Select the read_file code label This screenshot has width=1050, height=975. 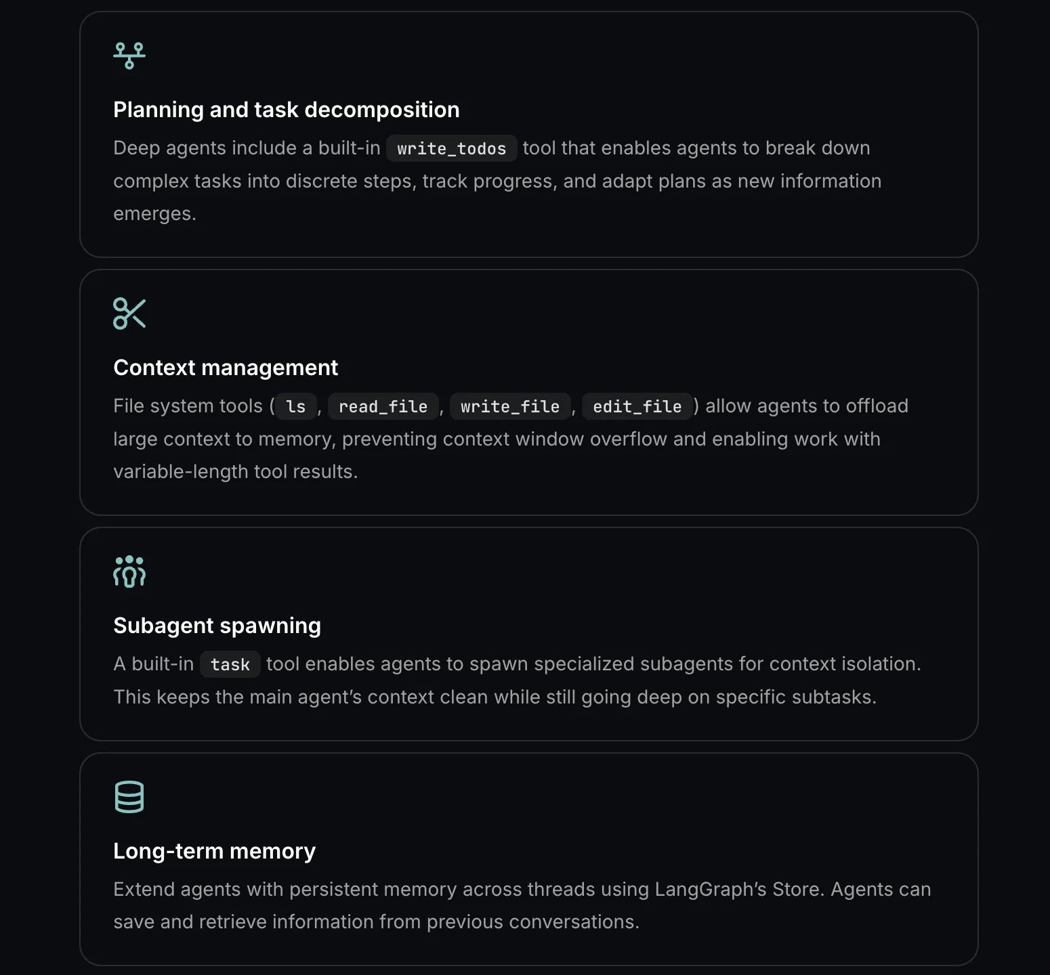point(383,406)
